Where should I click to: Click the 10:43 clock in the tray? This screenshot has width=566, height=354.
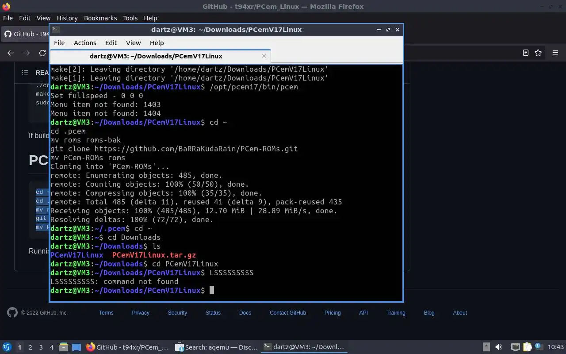click(x=556, y=347)
